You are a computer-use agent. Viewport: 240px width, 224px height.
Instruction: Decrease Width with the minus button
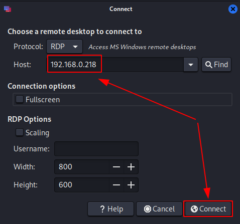tap(116, 167)
